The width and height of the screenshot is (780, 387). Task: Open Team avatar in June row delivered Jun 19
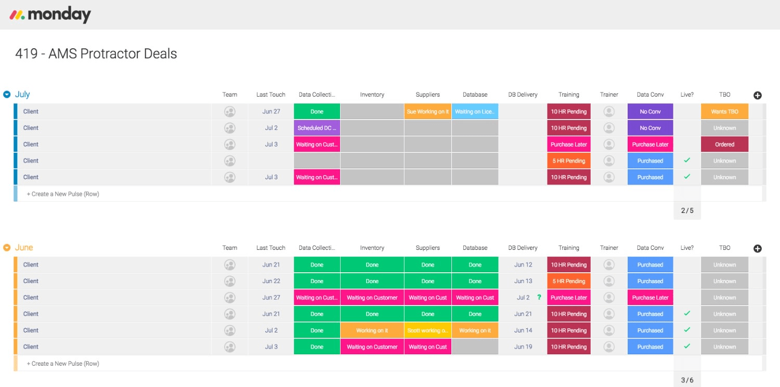tap(230, 347)
